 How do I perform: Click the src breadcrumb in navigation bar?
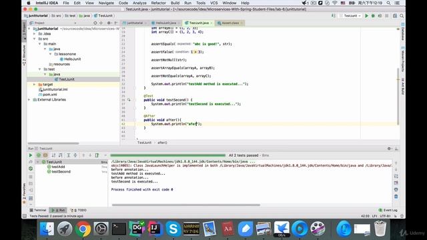56,16
